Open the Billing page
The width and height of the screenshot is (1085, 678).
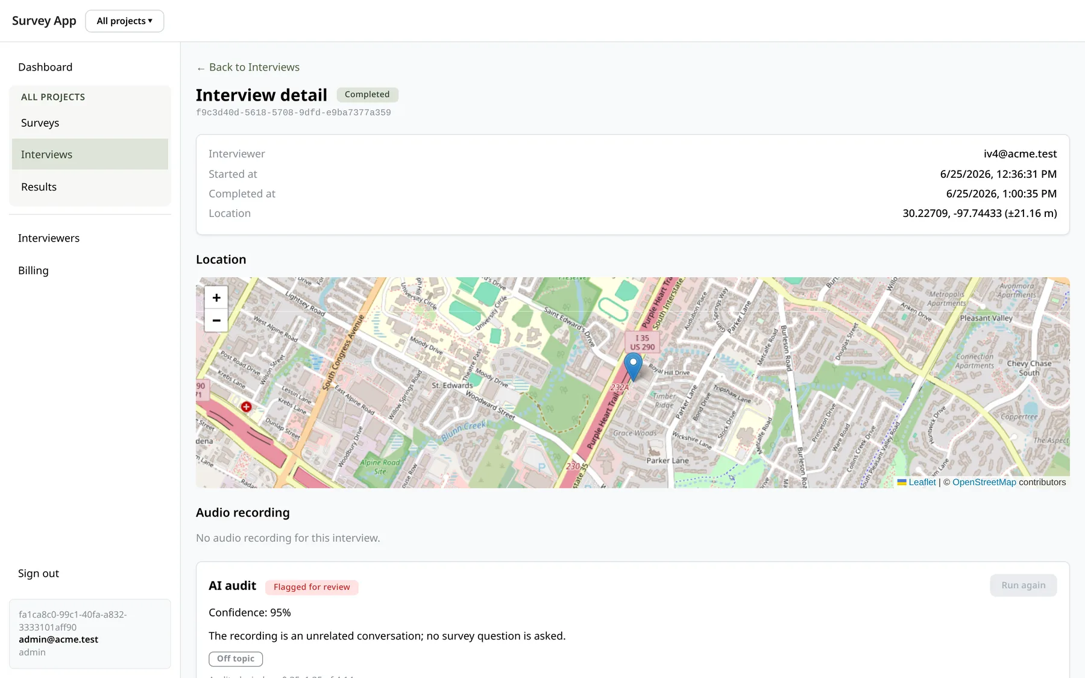tap(33, 271)
